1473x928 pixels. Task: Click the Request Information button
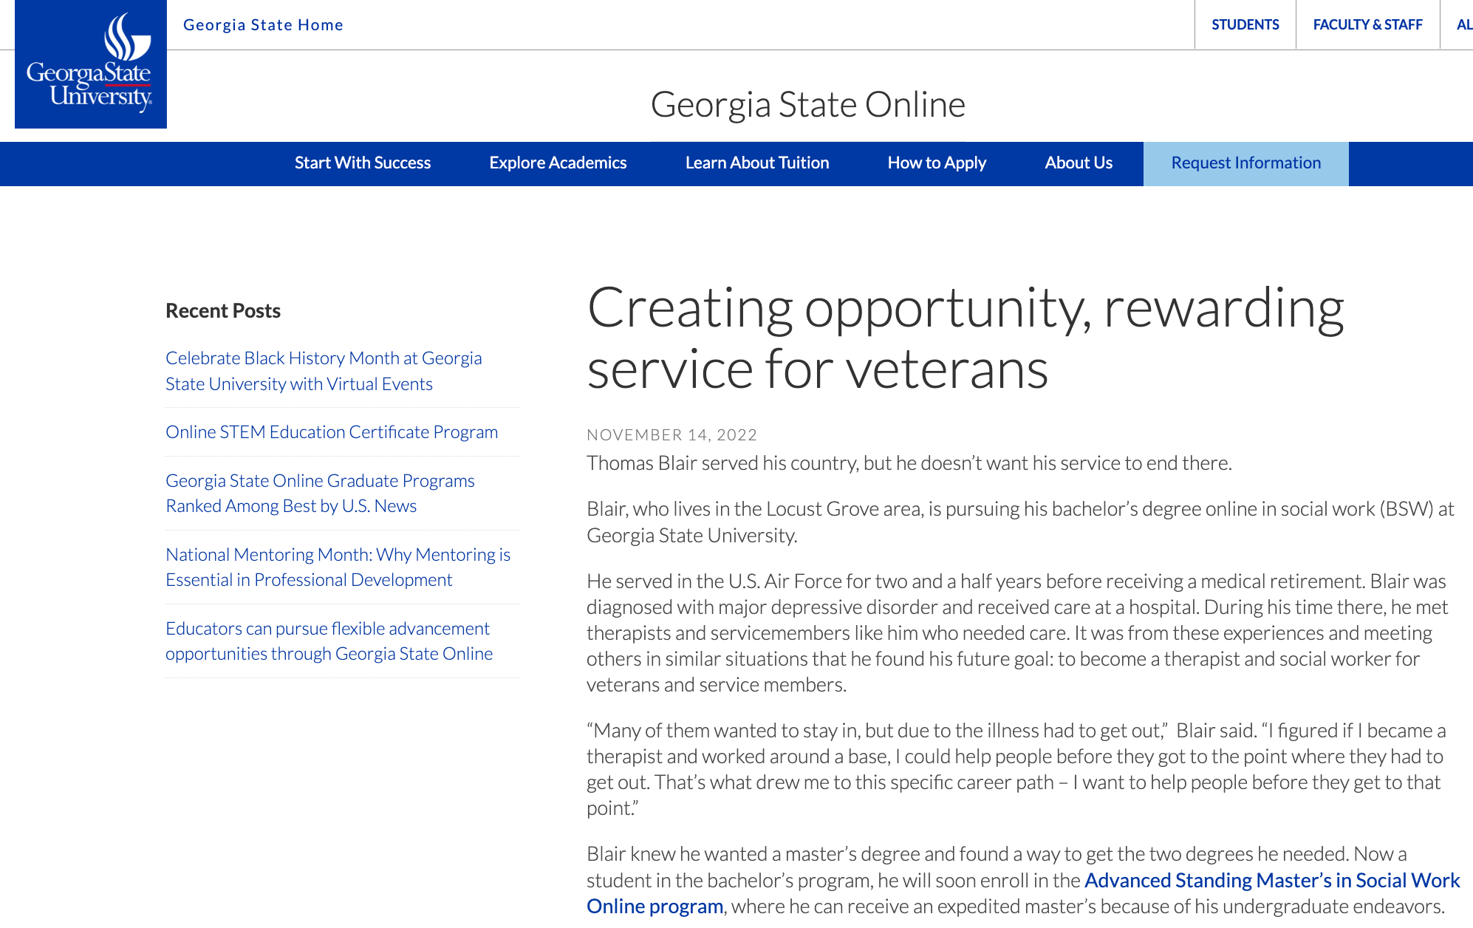click(x=1245, y=163)
